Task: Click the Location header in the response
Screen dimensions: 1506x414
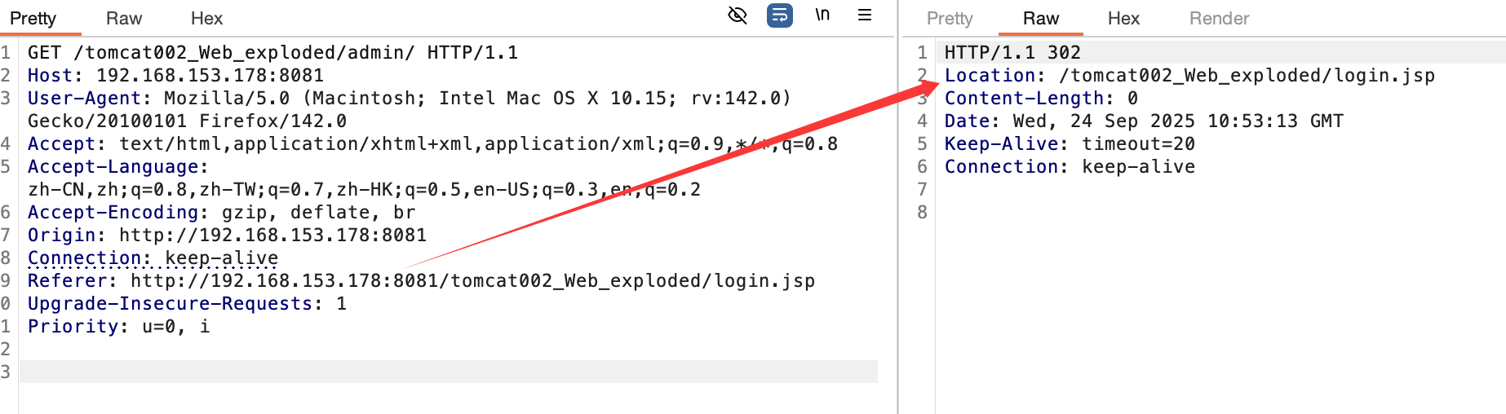Action: point(1189,76)
